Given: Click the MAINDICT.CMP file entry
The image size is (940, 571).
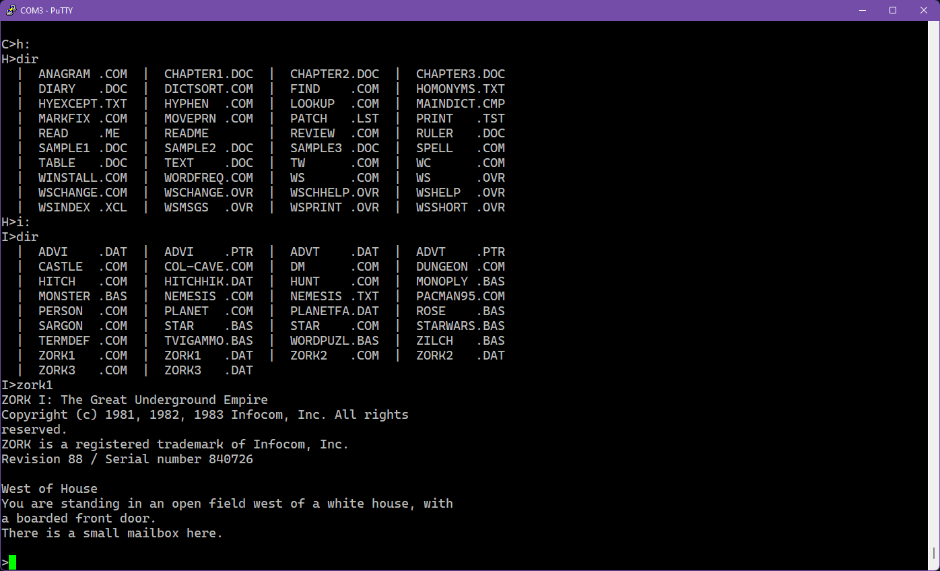Looking at the screenshot, I should coord(460,104).
